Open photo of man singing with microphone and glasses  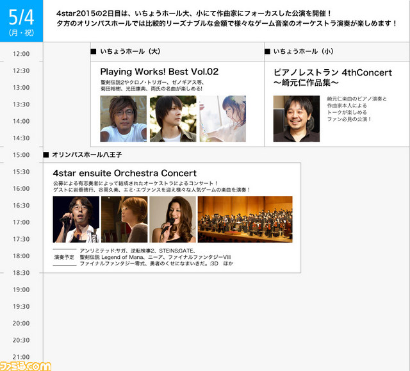click(76, 219)
